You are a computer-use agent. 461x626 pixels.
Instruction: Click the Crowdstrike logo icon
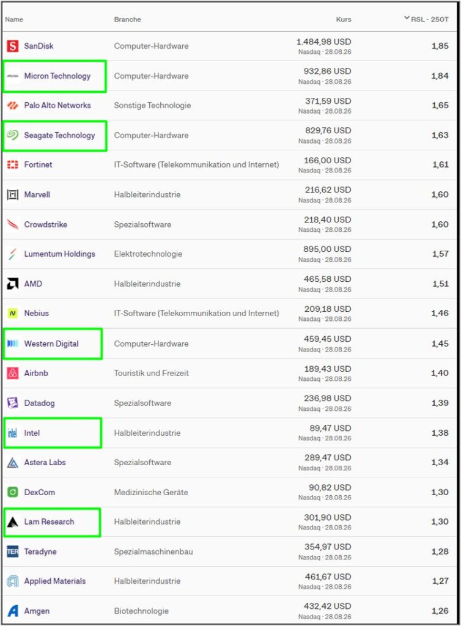tap(13, 224)
